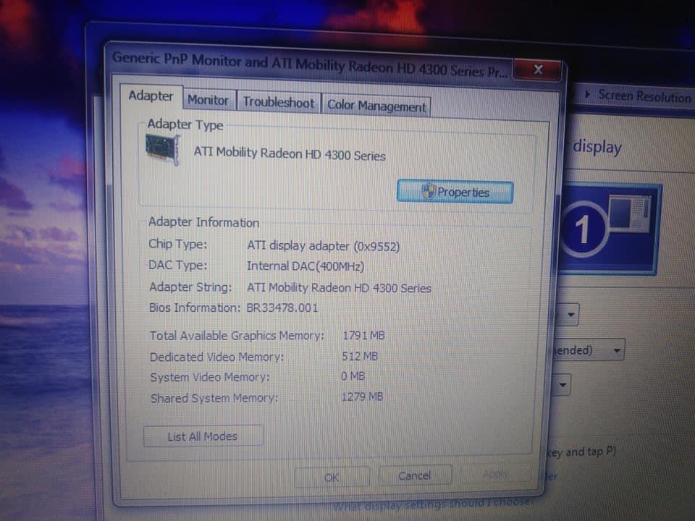Click the 'Dedicated Video Memory:' label
The width and height of the screenshot is (695, 521).
216,357
